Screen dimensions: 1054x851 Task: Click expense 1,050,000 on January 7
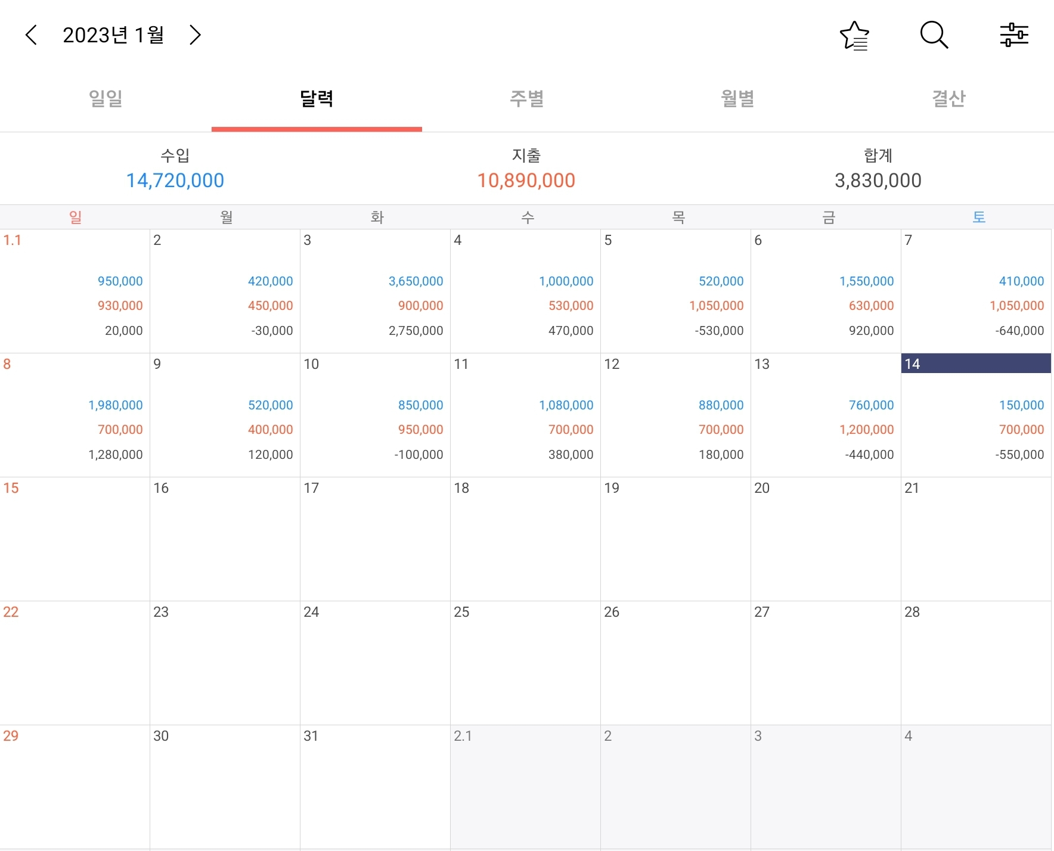pyautogui.click(x=1017, y=306)
